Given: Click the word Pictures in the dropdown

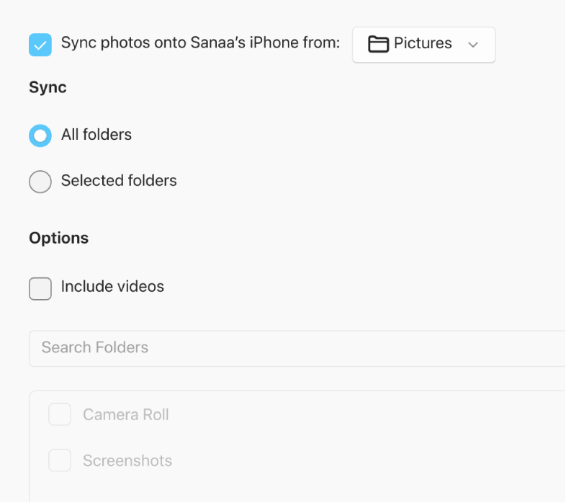Looking at the screenshot, I should [x=423, y=44].
